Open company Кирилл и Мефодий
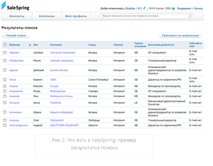 (x=61, y=112)
